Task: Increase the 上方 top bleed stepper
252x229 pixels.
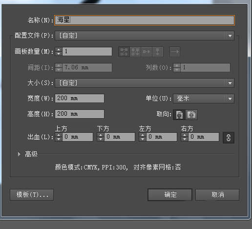Action: pyautogui.click(x=59, y=135)
